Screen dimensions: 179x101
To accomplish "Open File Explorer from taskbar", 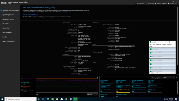I will coord(52,99).
